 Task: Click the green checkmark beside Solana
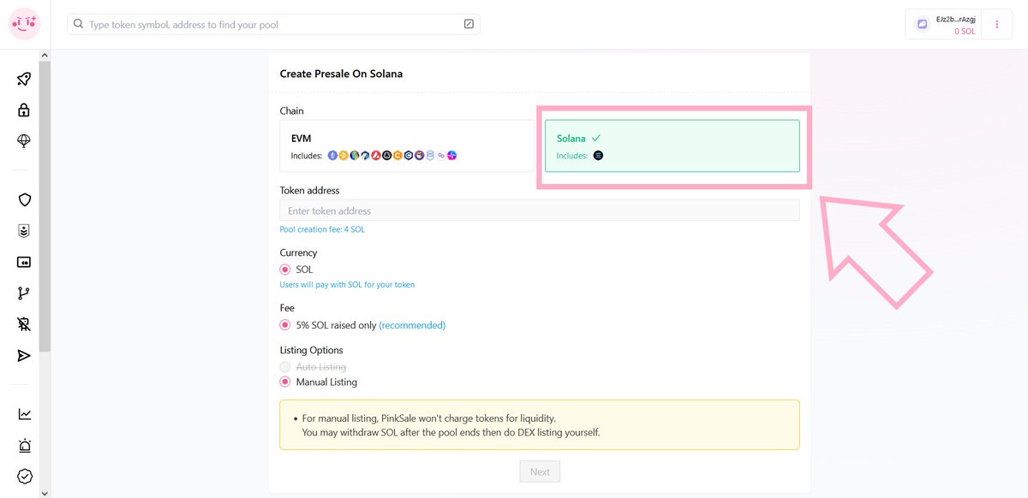(x=596, y=138)
